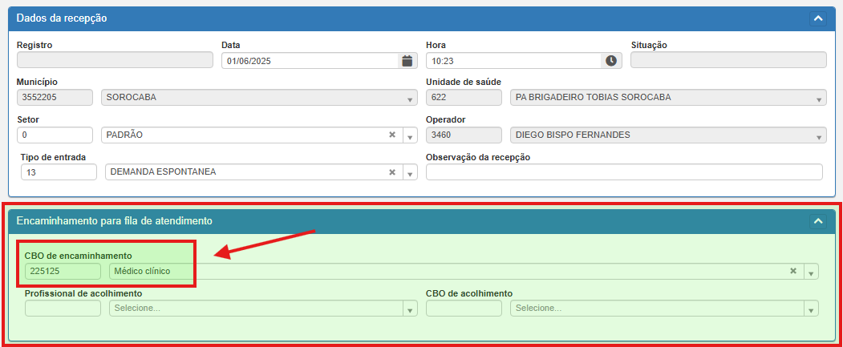The width and height of the screenshot is (843, 347).
Task: Open the CBO de acolhimento dropdown
Action: point(811,309)
